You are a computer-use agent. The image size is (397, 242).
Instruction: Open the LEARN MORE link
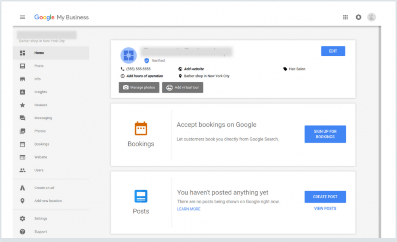tap(189, 209)
